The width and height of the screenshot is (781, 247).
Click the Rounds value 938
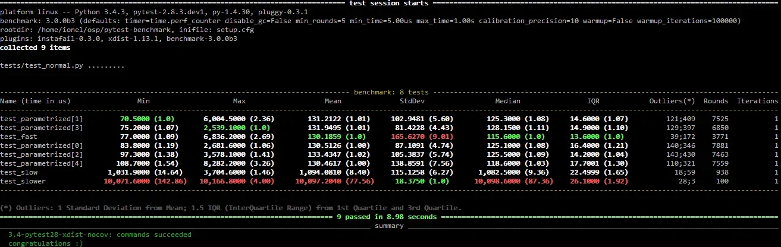pos(722,172)
